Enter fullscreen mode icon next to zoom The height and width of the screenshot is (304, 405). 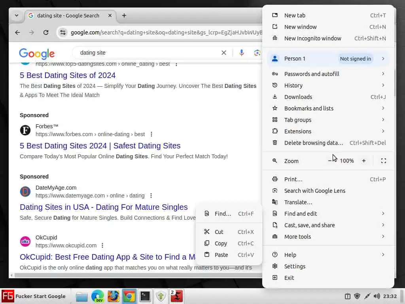click(x=384, y=161)
